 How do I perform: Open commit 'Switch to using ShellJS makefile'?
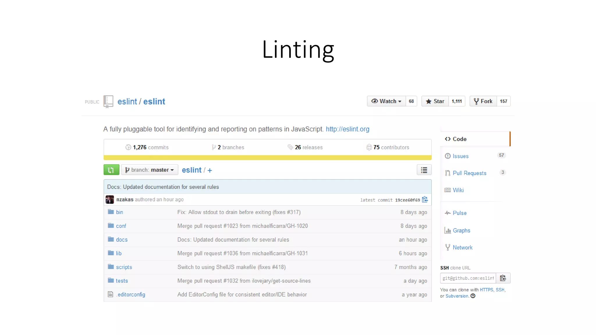[x=232, y=267]
